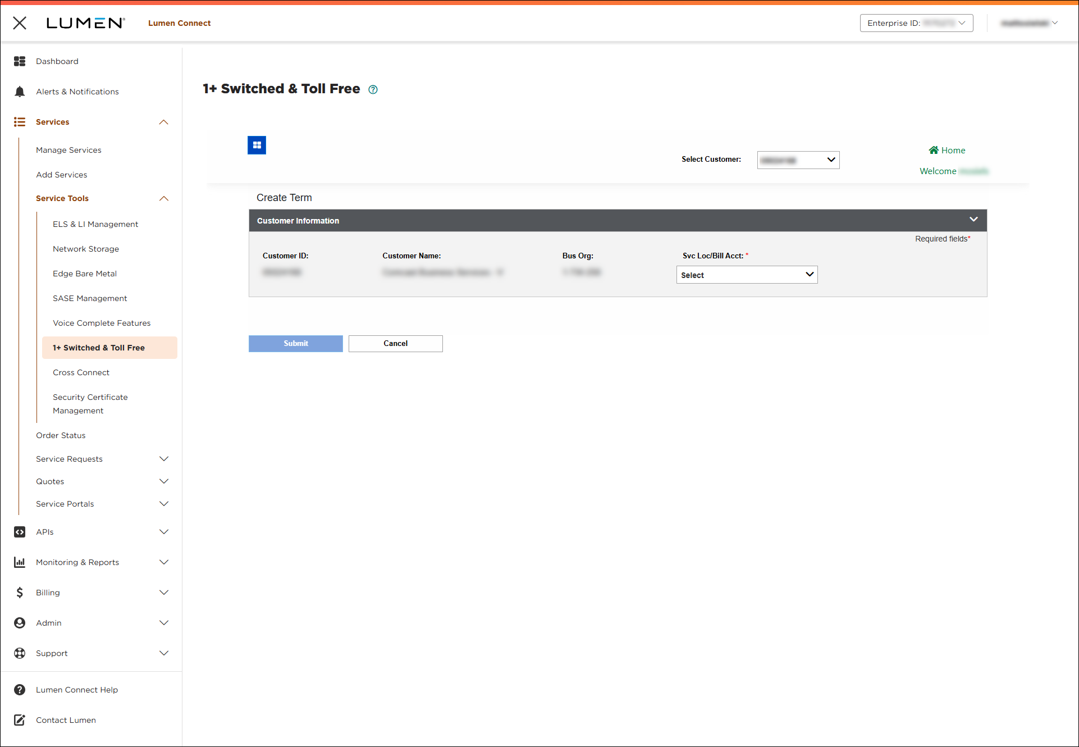1079x747 pixels.
Task: Select 1+ Switched & Toll Free menu item
Action: [109, 348]
